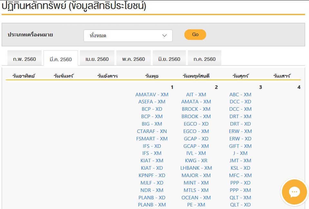Open the PPP - XD link

[x=240, y=183]
